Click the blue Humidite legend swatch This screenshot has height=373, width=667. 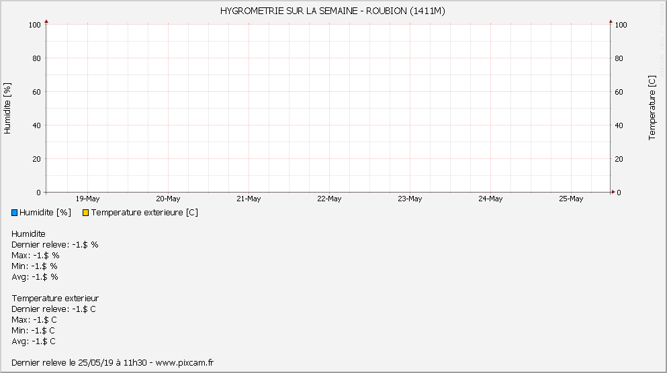(15, 213)
